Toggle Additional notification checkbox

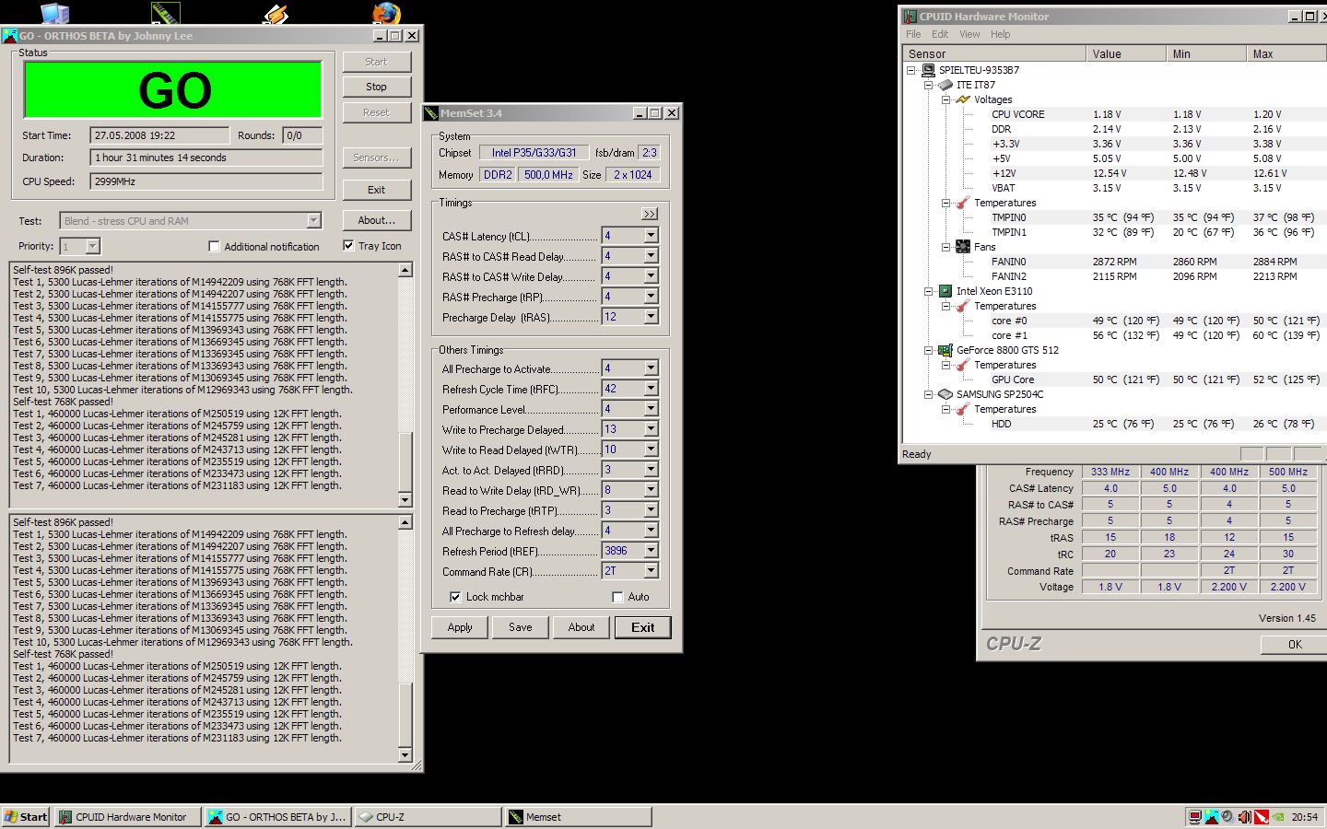(x=215, y=247)
